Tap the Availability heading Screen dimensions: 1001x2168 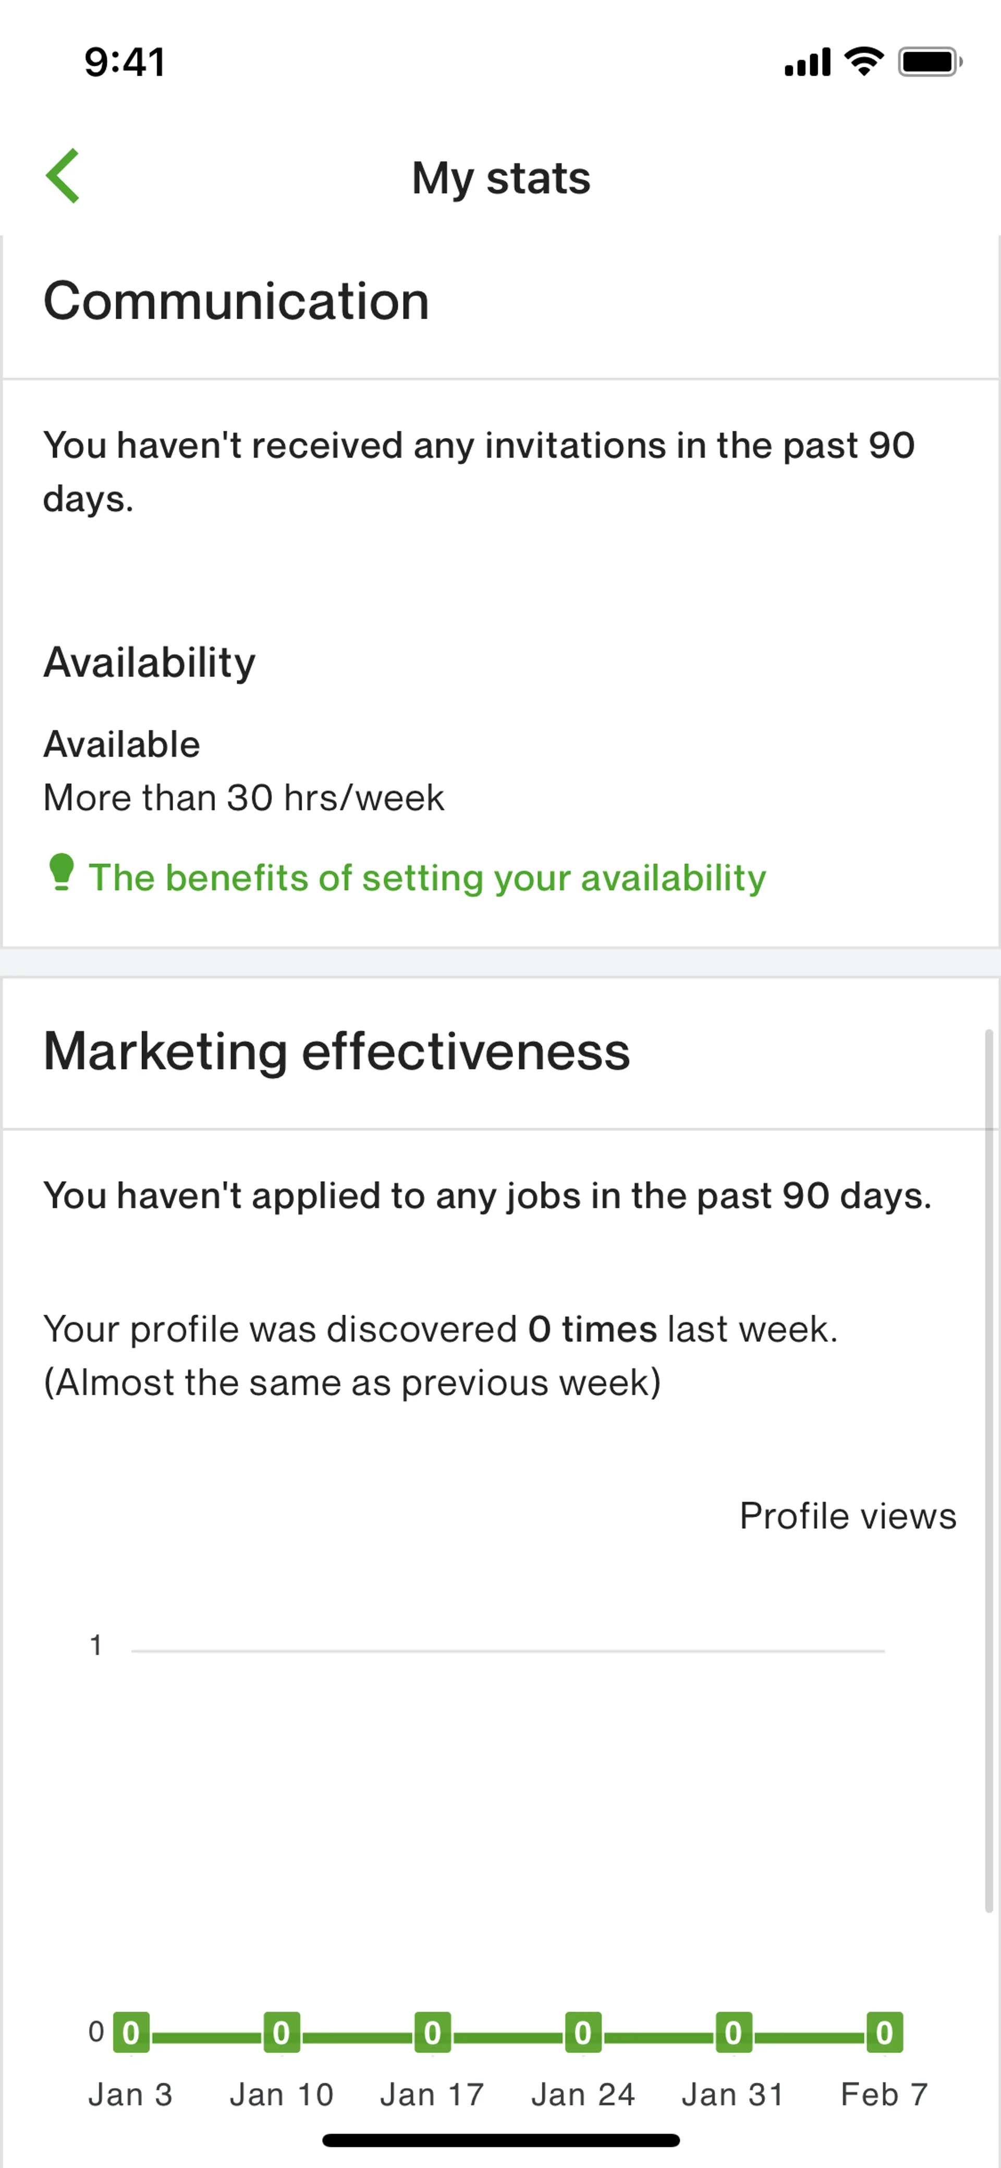click(x=150, y=662)
